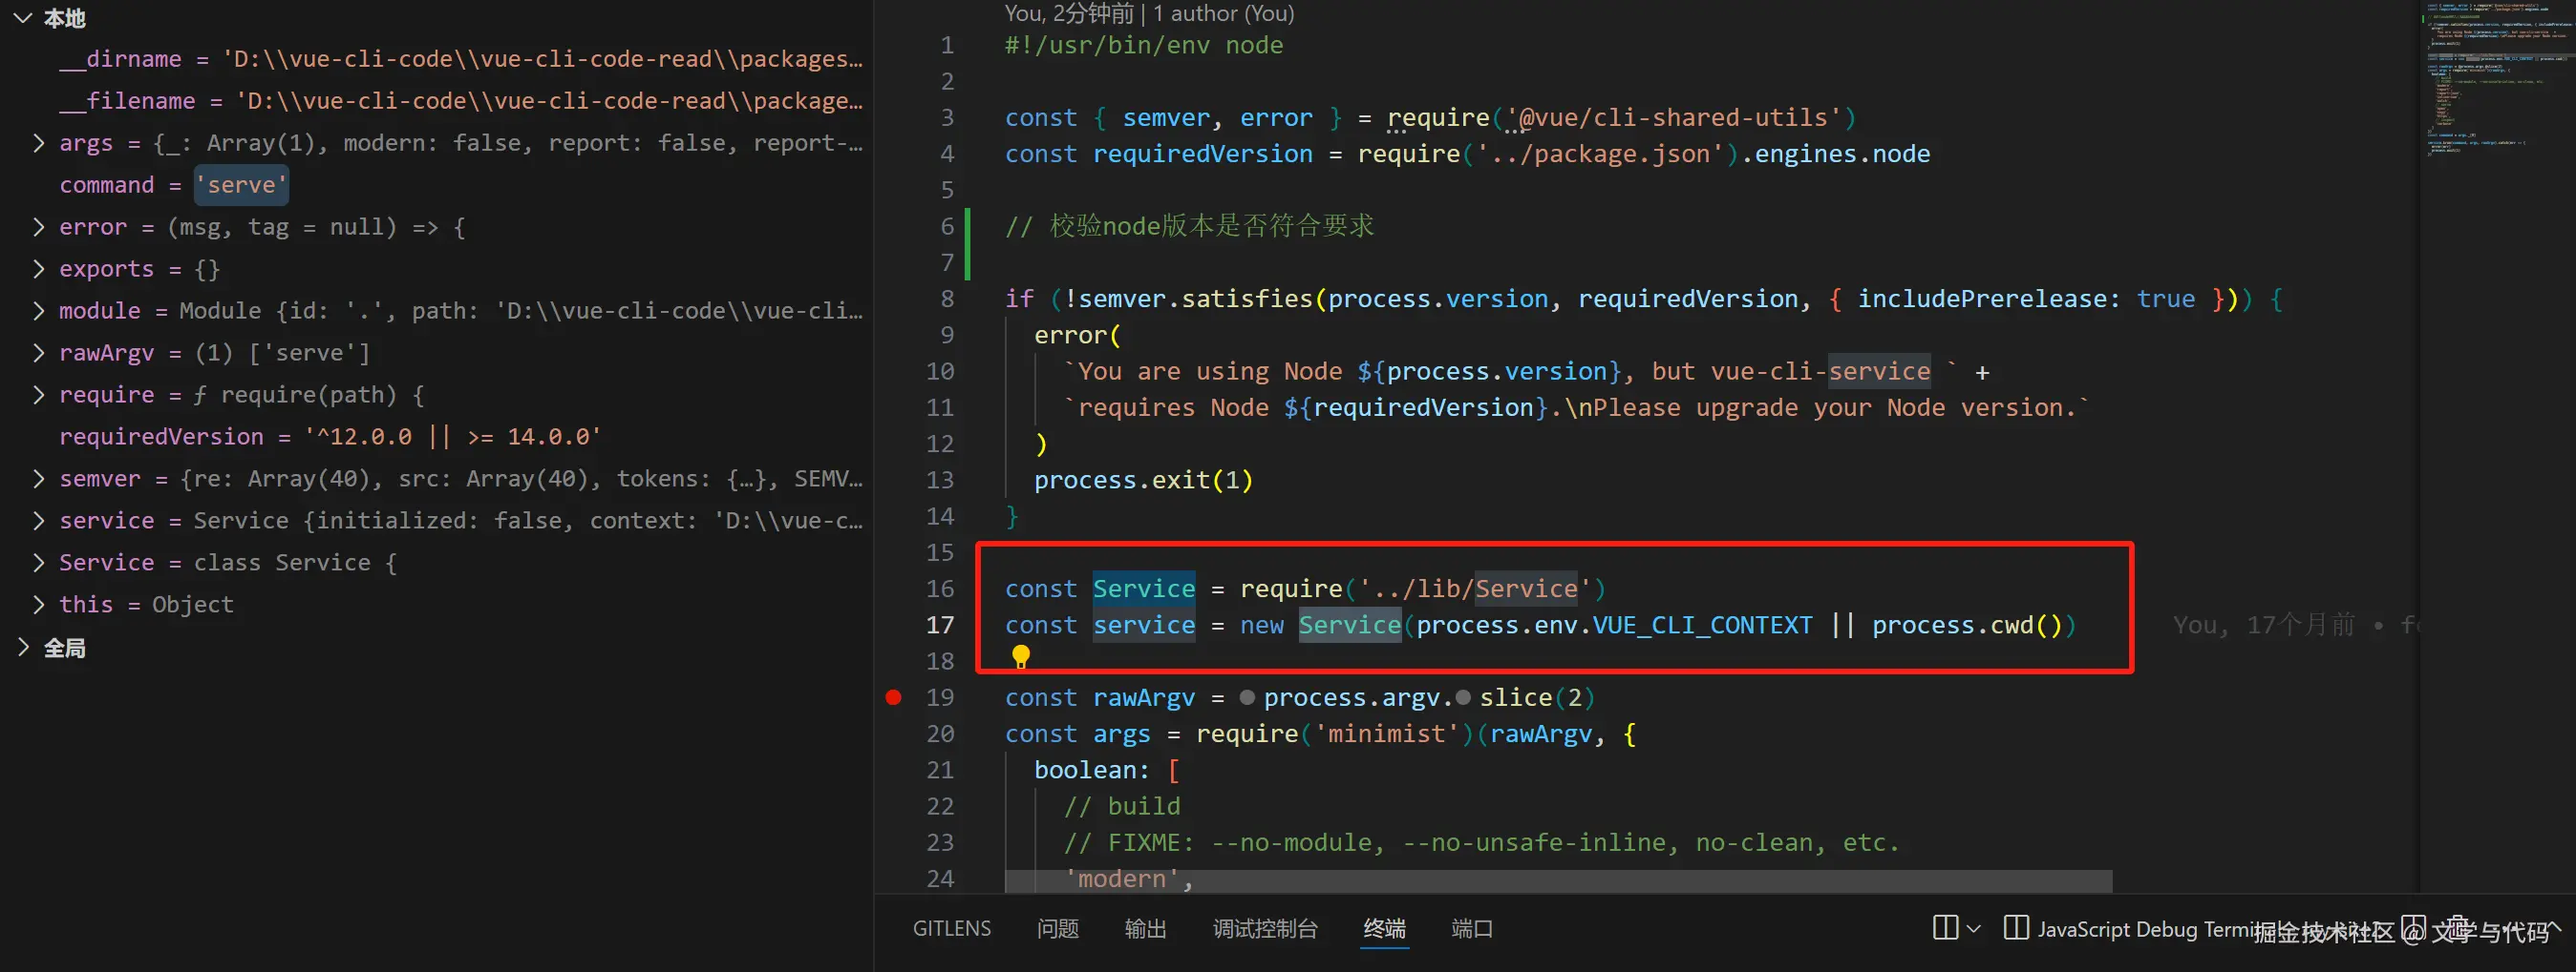This screenshot has width=2576, height=972.
Task: Click '../package.json' string on line 4
Action: tap(1600, 154)
